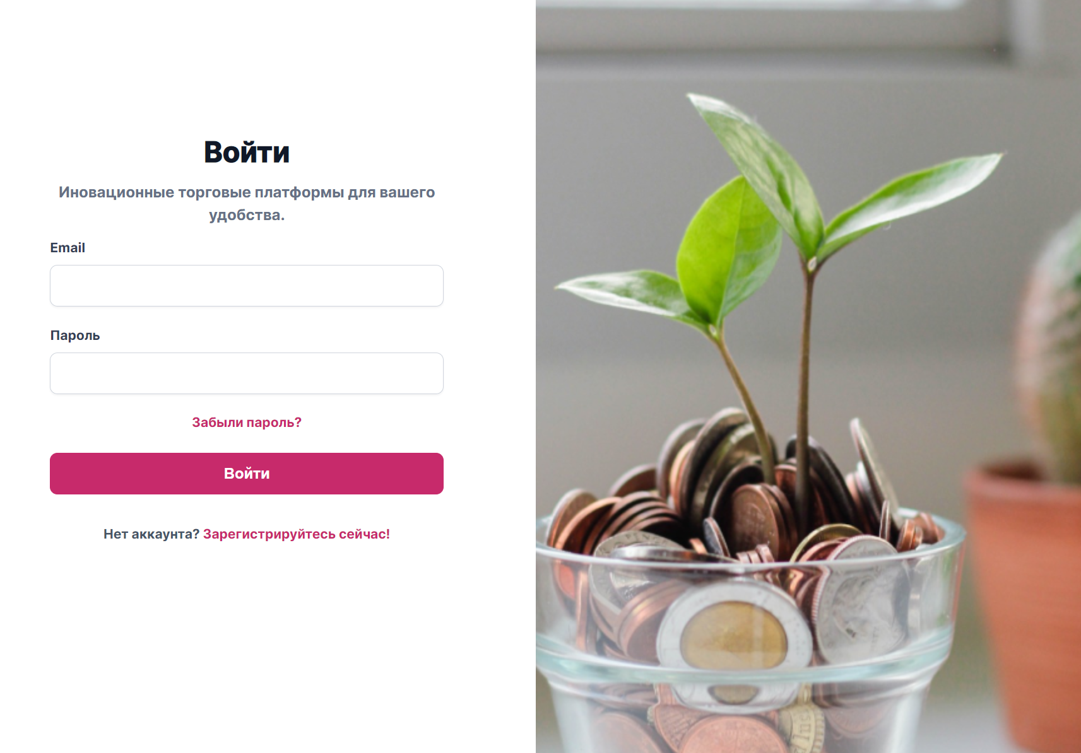Click the long right-pointing leaf
Screen dimensions: 1081x753
(912, 199)
